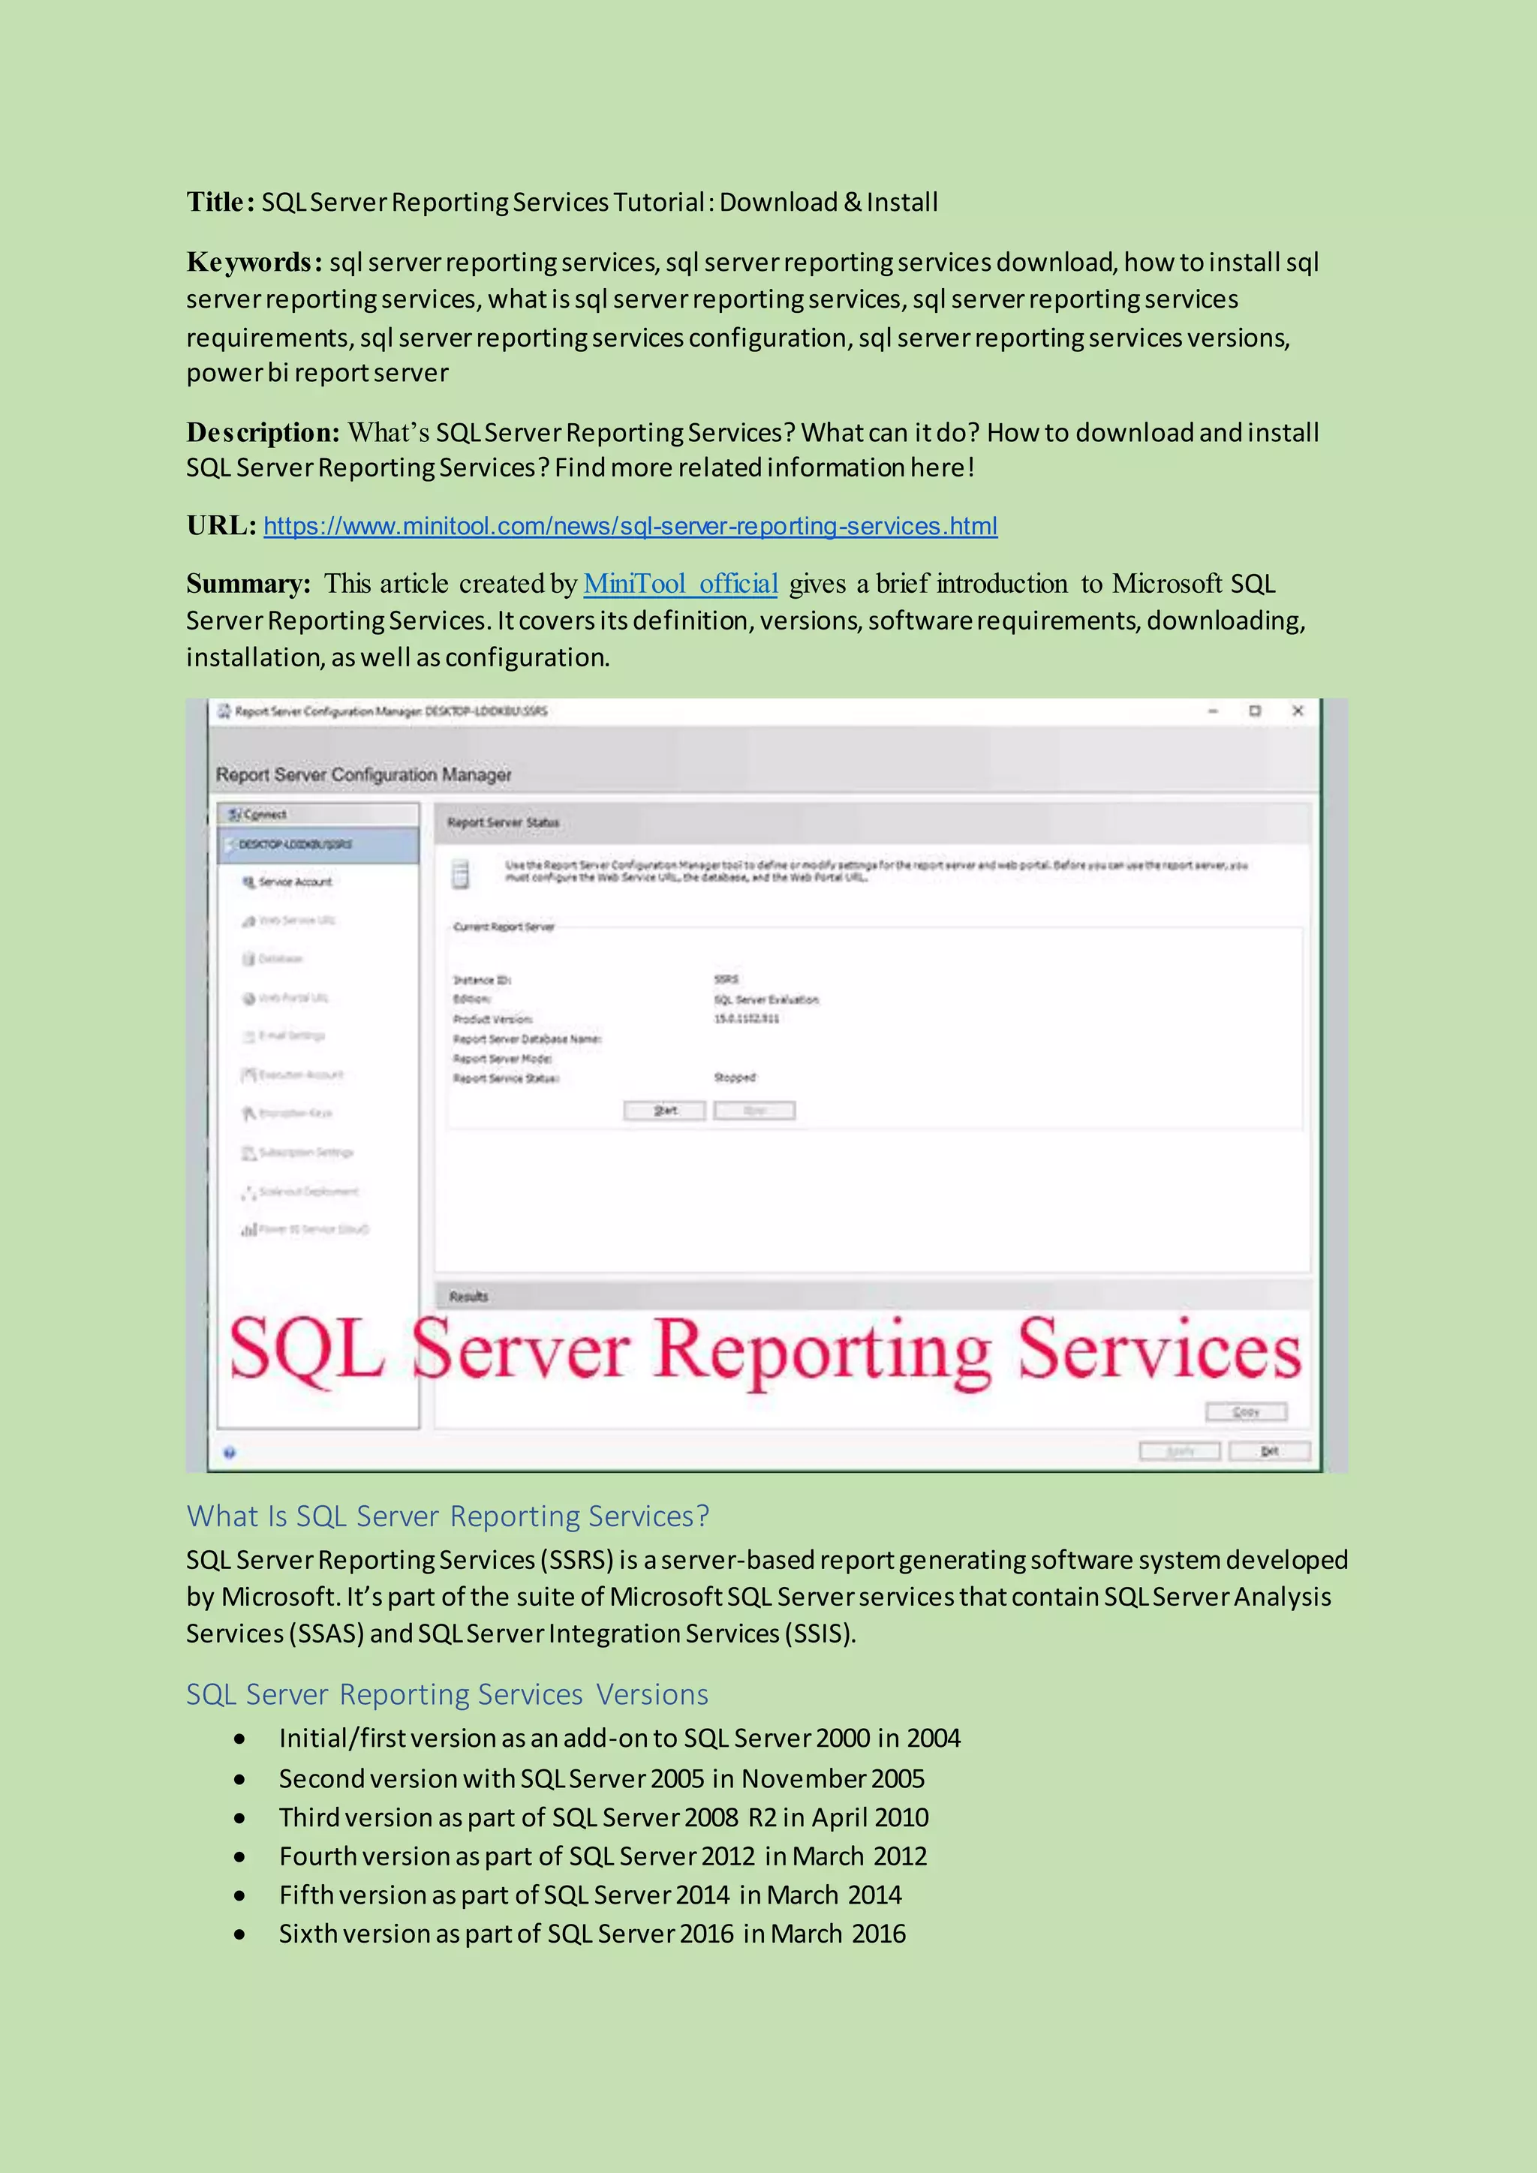The height and width of the screenshot is (2173, 1537).
Task: Click the blue help icon at bottom-left
Action: [x=229, y=1453]
